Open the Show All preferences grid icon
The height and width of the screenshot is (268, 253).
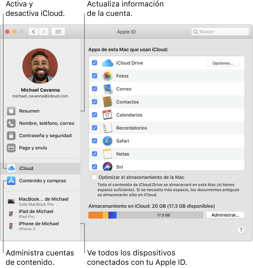pyautogui.click(x=58, y=31)
